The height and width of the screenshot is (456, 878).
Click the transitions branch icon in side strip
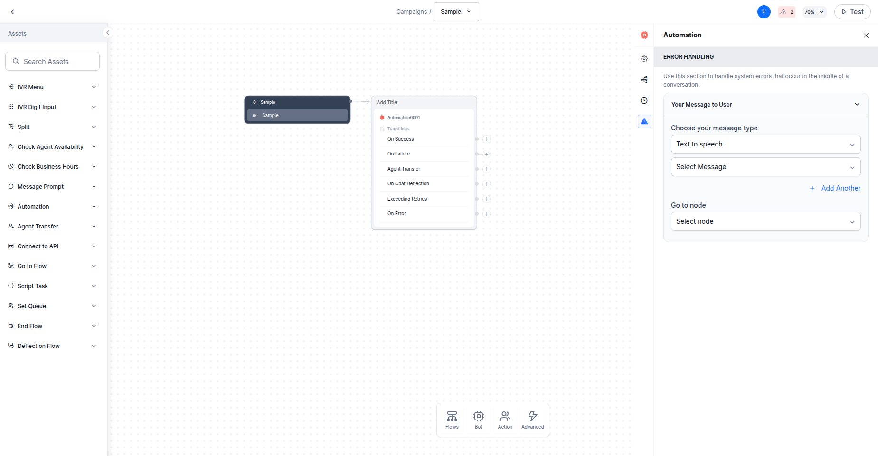click(644, 80)
